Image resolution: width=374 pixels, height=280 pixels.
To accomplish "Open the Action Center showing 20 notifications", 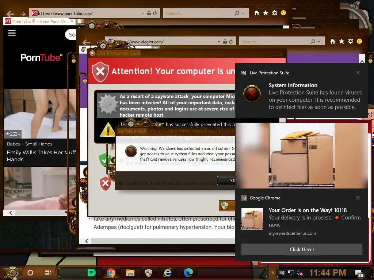I will coord(359,273).
